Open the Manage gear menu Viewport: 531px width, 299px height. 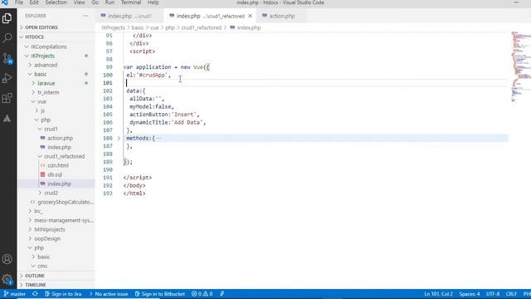click(7, 280)
